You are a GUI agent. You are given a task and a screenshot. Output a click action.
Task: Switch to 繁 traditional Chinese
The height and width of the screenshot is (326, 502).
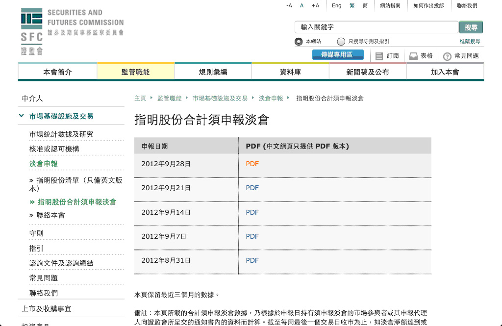coord(352,5)
